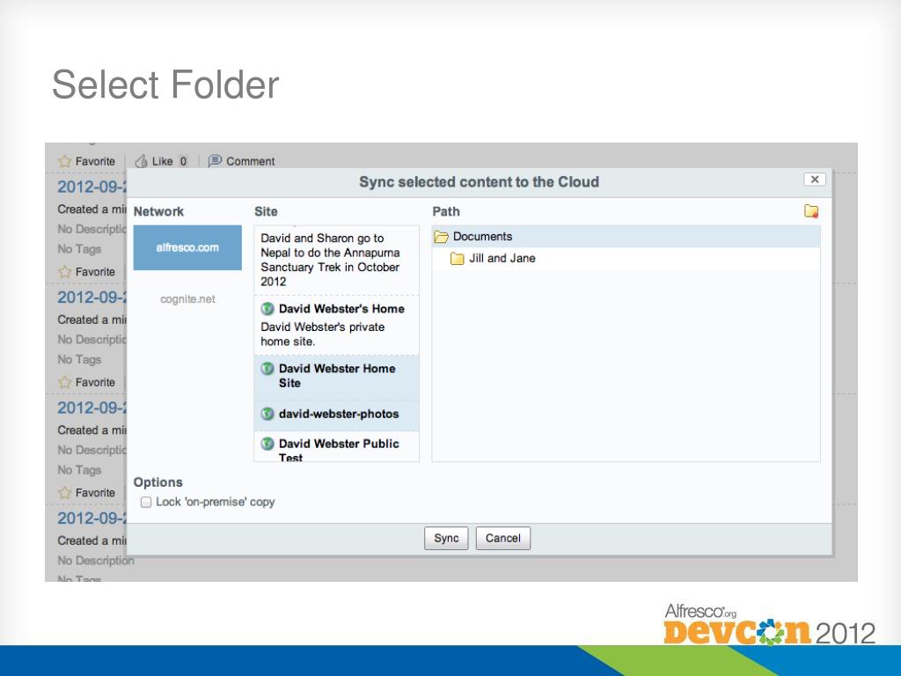Select the alfresco.com network

coord(187,247)
